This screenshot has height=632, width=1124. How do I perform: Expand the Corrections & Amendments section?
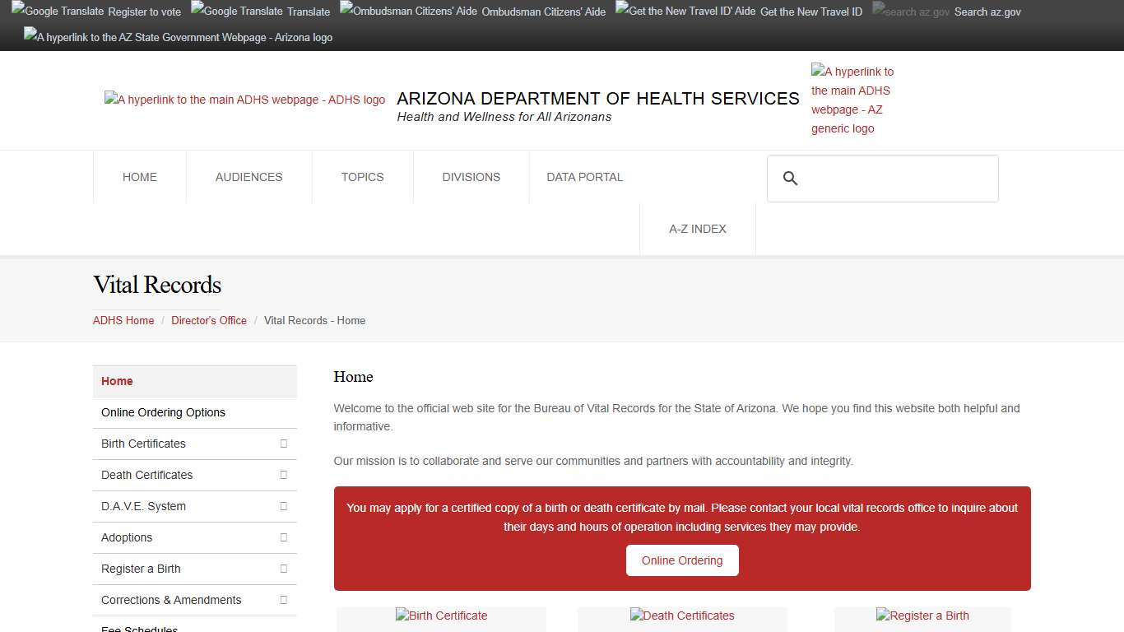pyautogui.click(x=283, y=600)
